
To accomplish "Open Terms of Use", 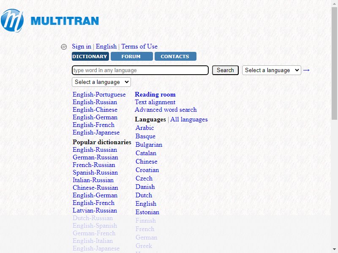I will point(139,46).
